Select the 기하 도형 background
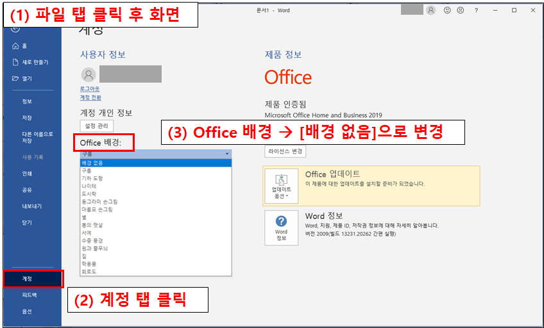The width and height of the screenshot is (544, 328). [x=156, y=178]
